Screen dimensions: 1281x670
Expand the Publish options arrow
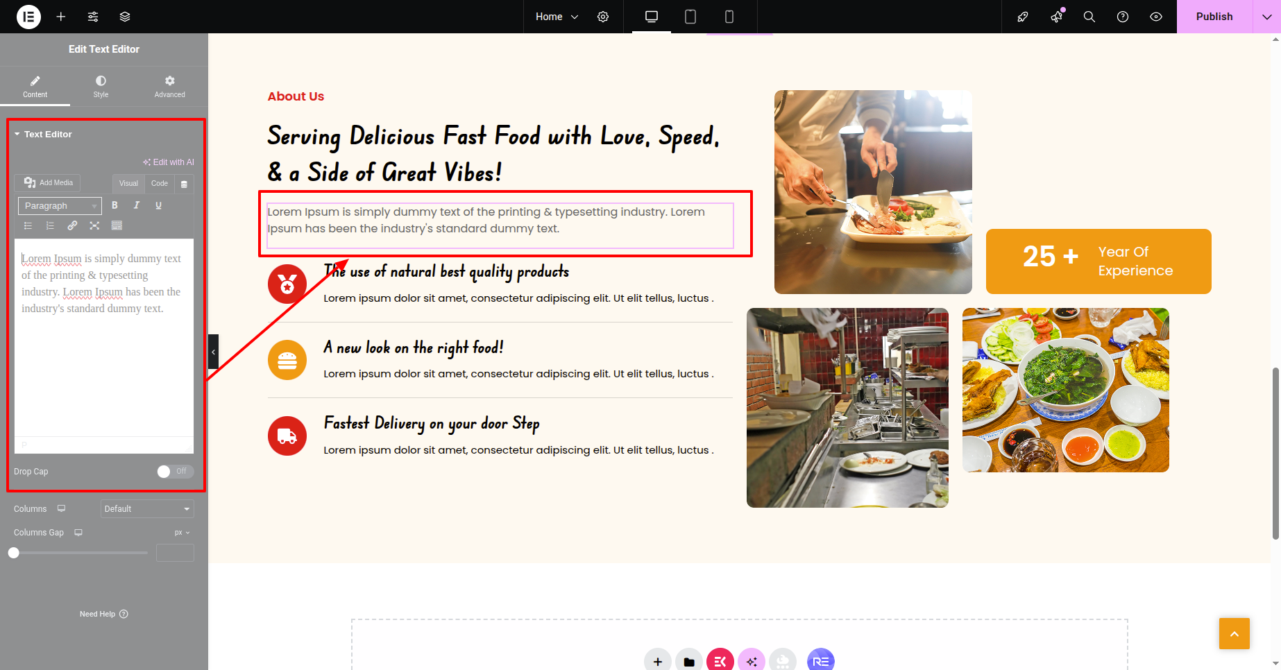point(1266,17)
